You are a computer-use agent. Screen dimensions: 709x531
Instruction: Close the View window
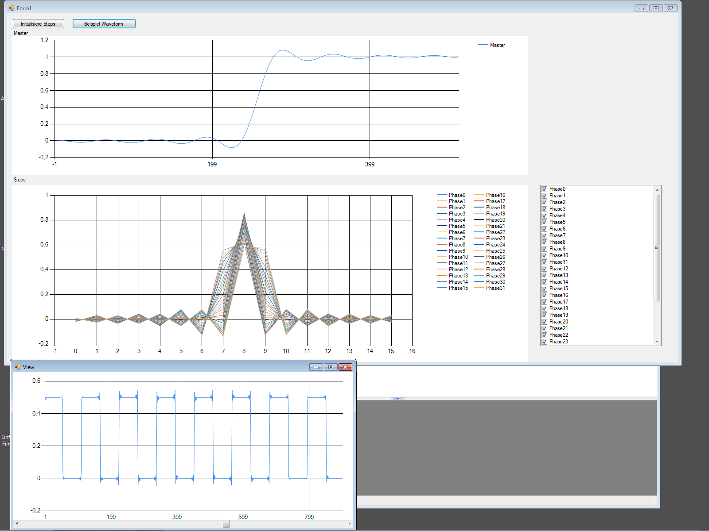[x=345, y=367]
